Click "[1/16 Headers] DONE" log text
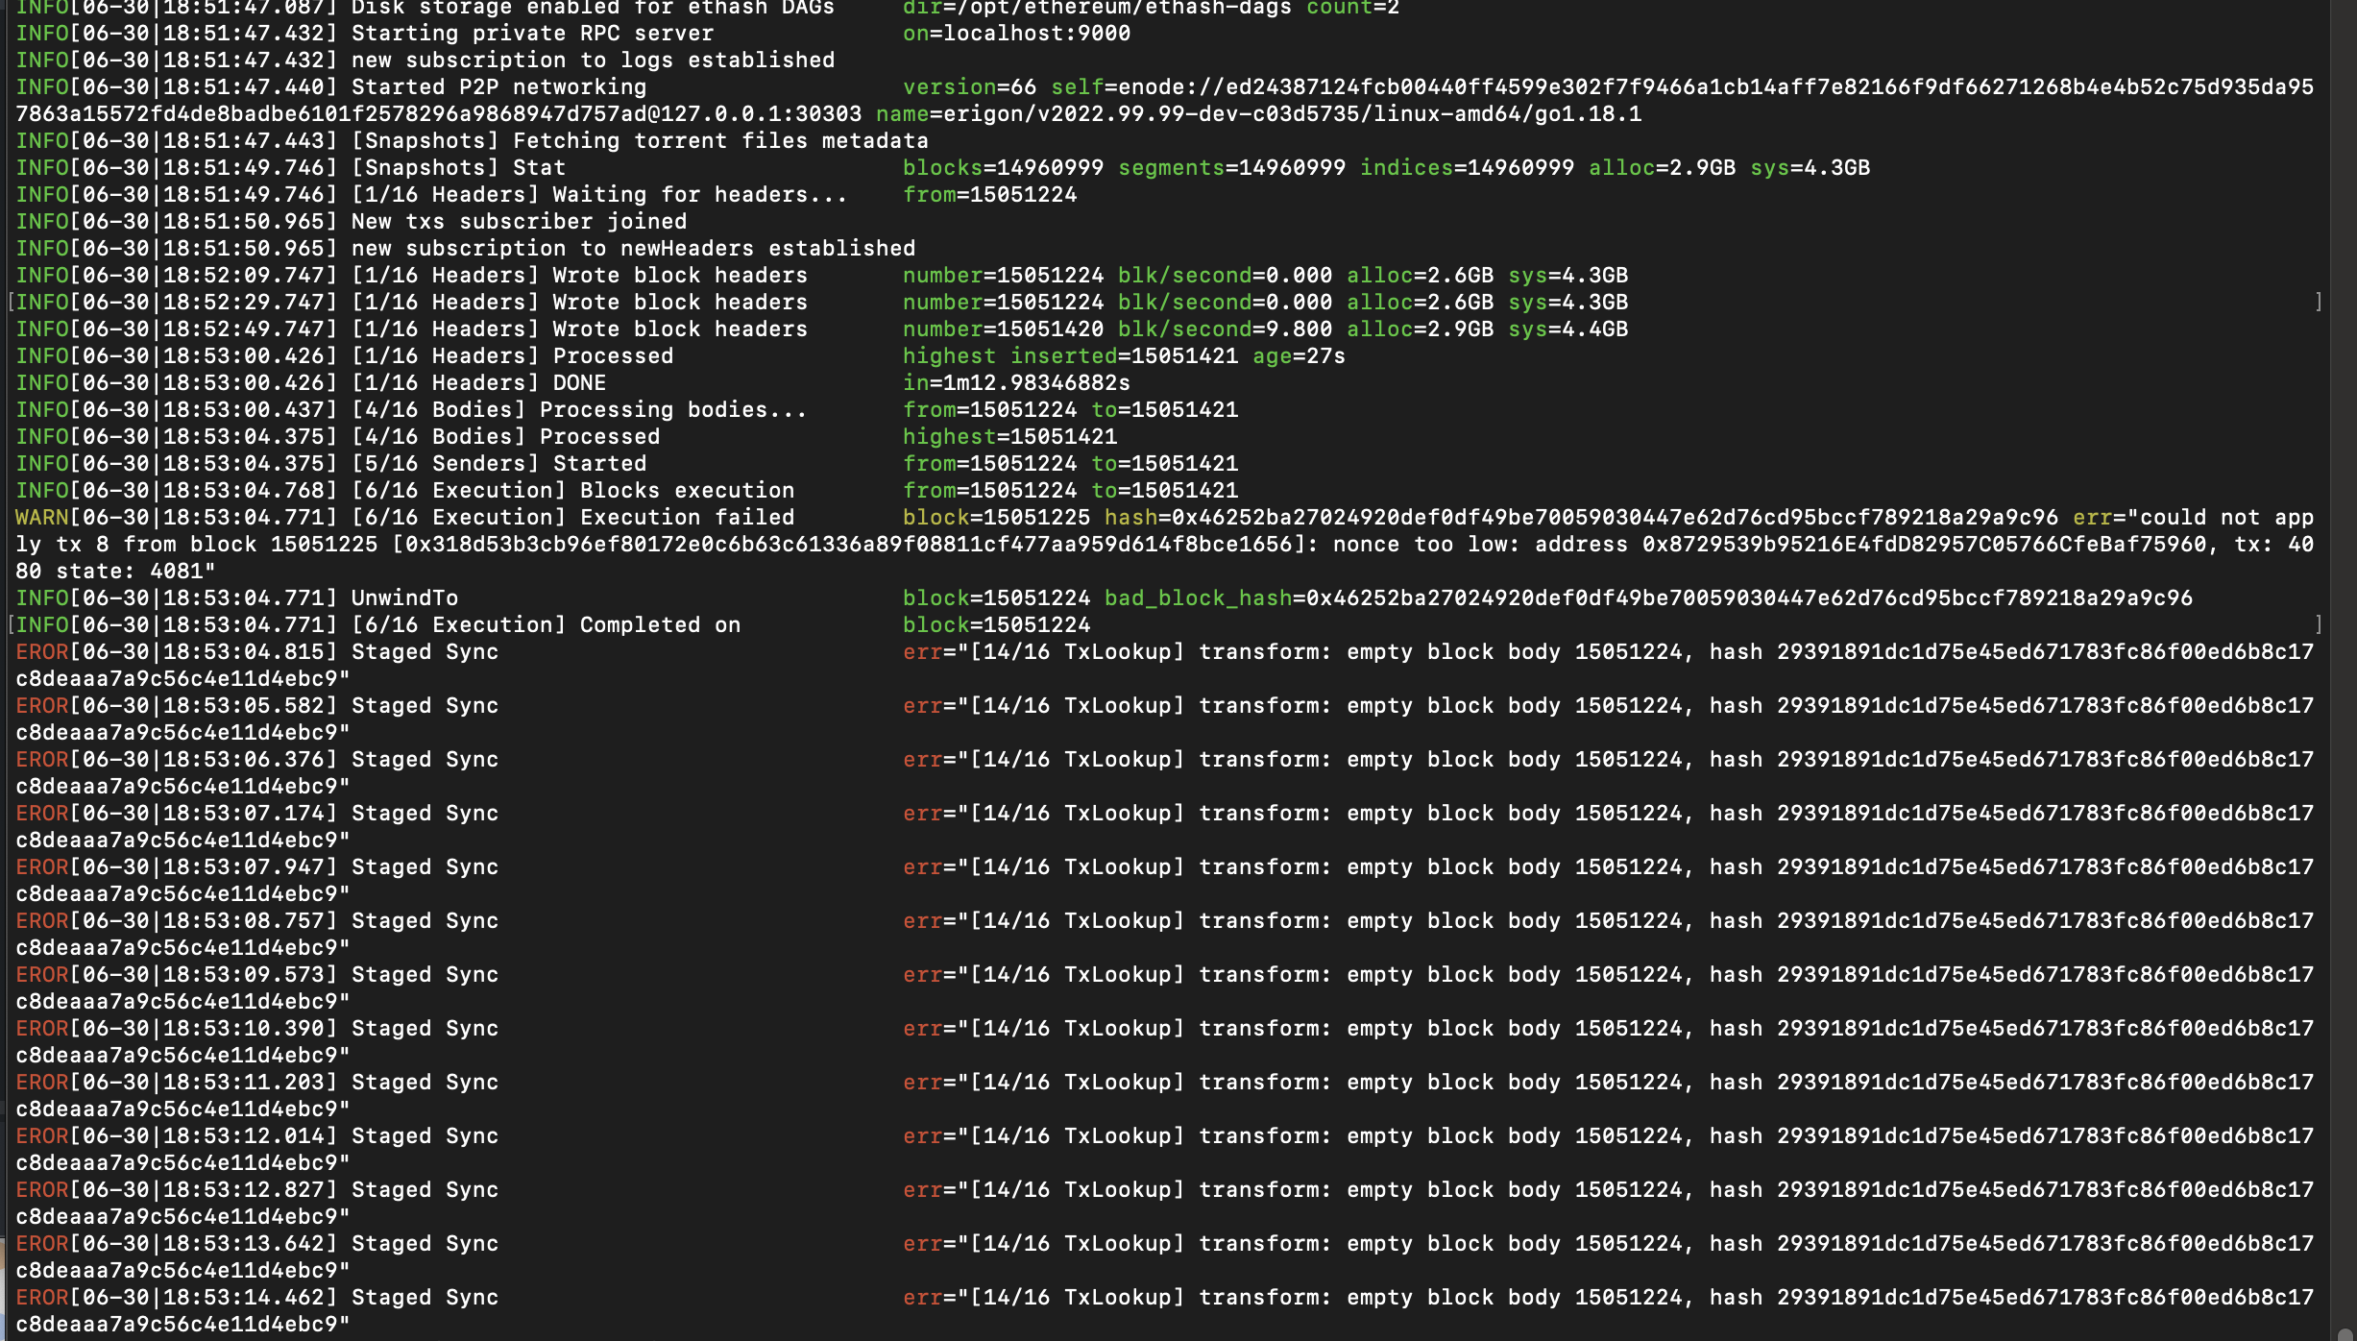This screenshot has width=2357, height=1341. 478,383
